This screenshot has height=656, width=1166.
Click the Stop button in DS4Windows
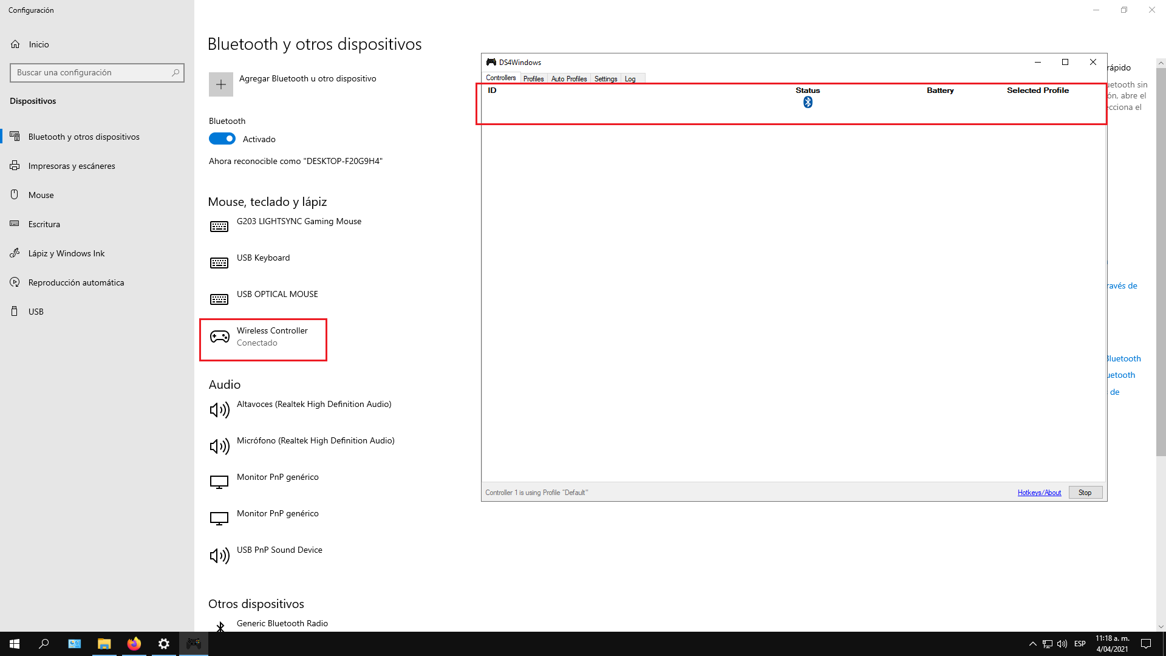(1085, 493)
